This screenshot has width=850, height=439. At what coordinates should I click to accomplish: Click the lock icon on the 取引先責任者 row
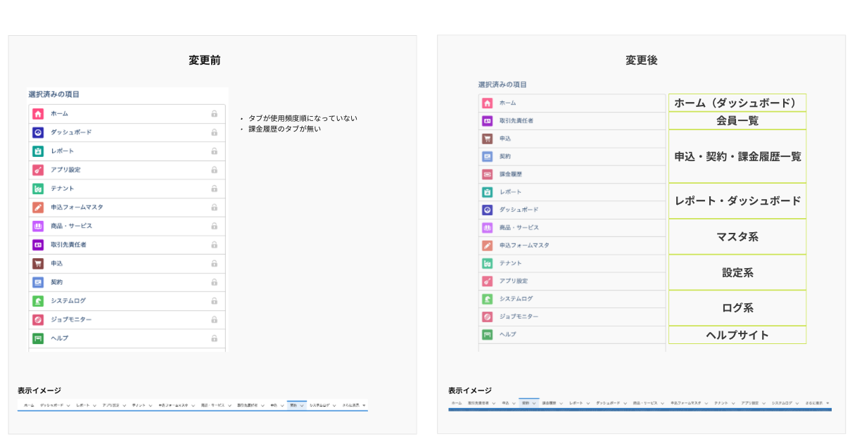[x=214, y=245]
